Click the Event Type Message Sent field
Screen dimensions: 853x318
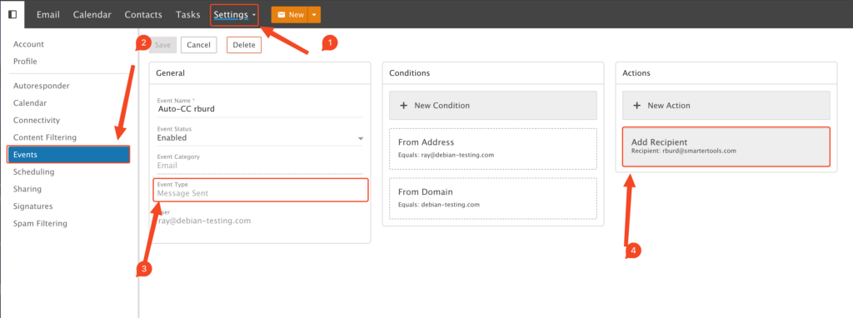coord(261,190)
